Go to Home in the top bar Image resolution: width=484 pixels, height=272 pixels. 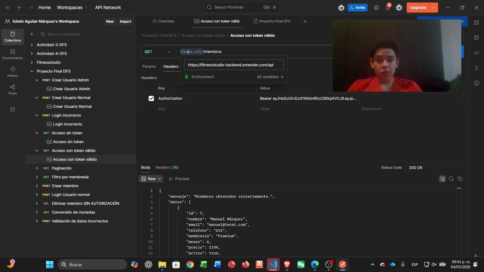click(45, 8)
